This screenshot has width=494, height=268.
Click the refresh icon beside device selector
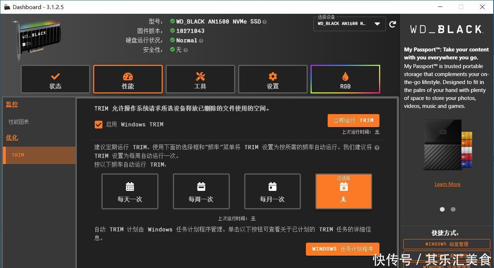tap(393, 24)
